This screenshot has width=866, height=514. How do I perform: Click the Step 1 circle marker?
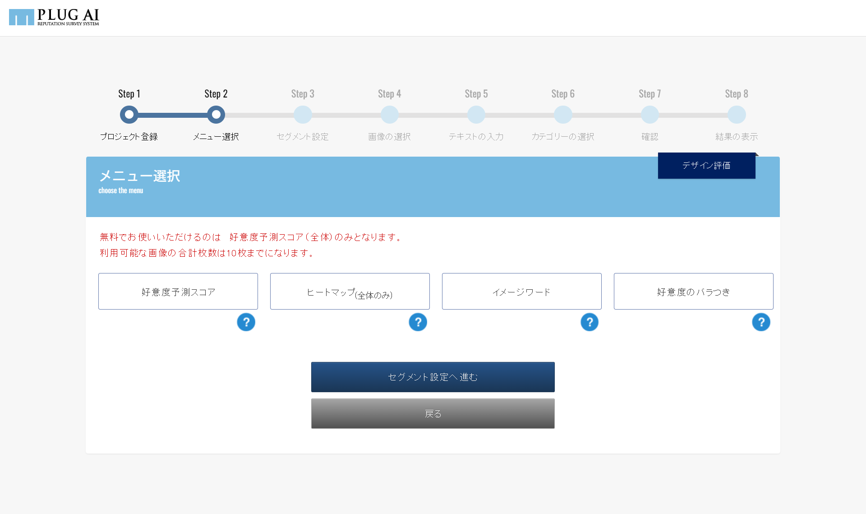click(x=129, y=115)
